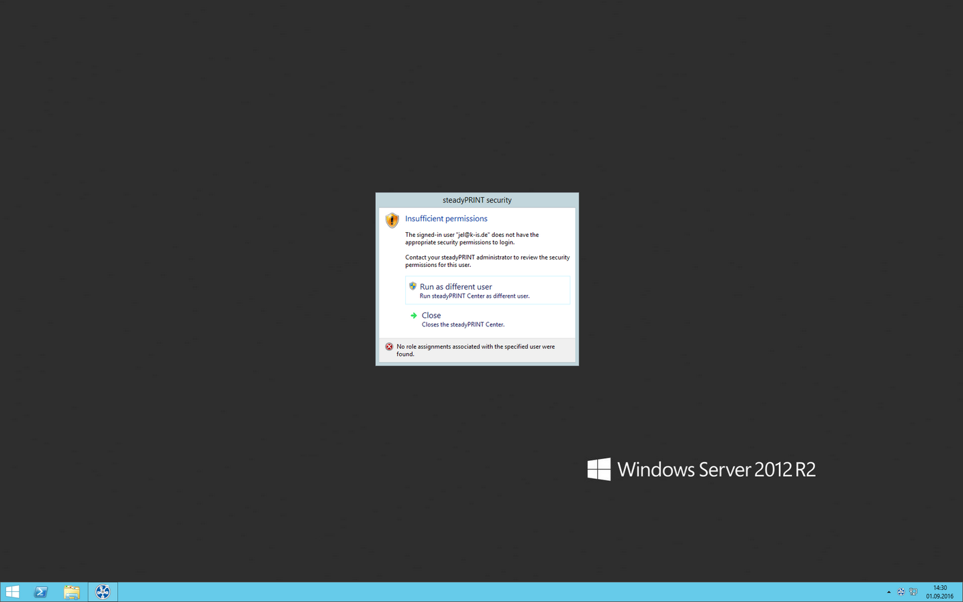The width and height of the screenshot is (963, 602).
Task: Click the "steadyPRINT security" title bar
Action: click(477, 200)
